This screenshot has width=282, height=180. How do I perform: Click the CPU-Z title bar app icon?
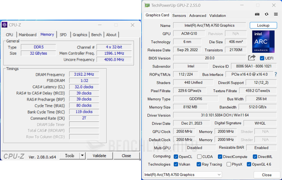tap(5, 25)
